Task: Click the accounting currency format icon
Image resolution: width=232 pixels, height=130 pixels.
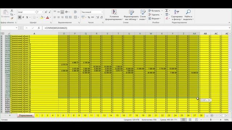Action: pyautogui.click(x=83, y=17)
